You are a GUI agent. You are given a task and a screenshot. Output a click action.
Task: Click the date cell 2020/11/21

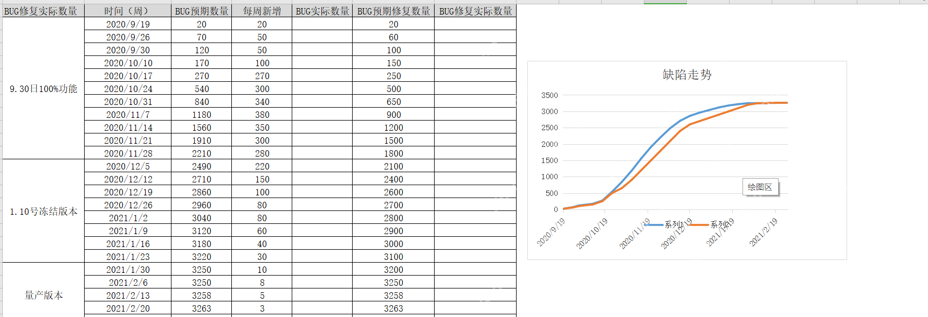pyautogui.click(x=128, y=140)
